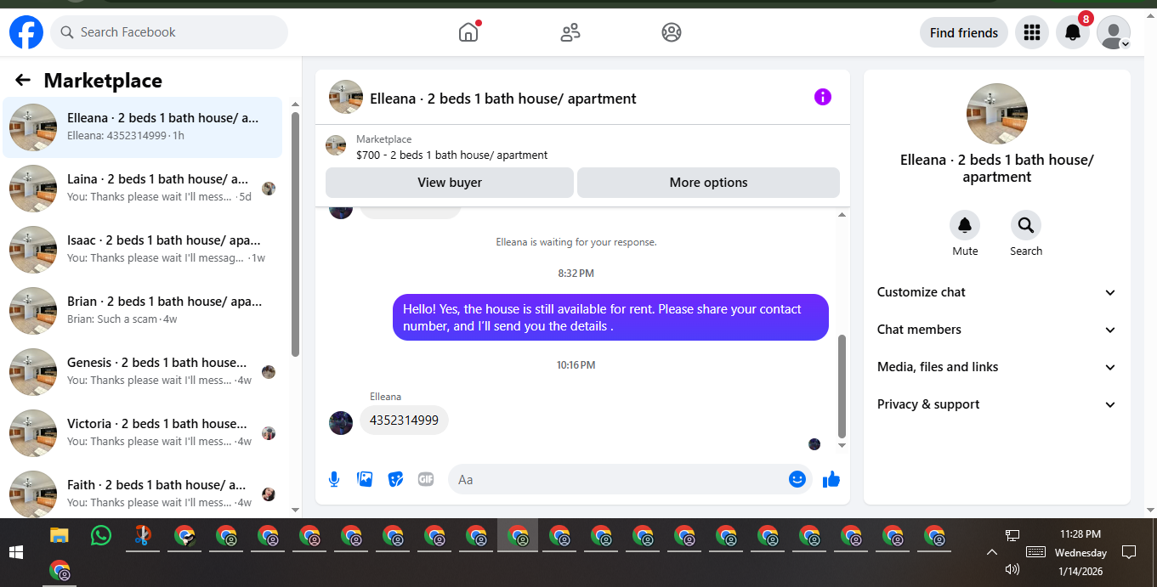Choose a sticker with the sticker icon
The image size is (1157, 587).
tap(395, 479)
